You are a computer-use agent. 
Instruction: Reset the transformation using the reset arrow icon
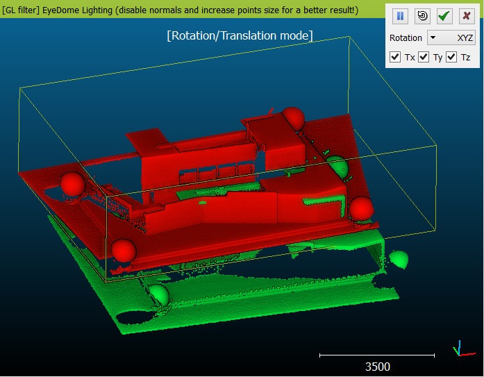tap(422, 16)
